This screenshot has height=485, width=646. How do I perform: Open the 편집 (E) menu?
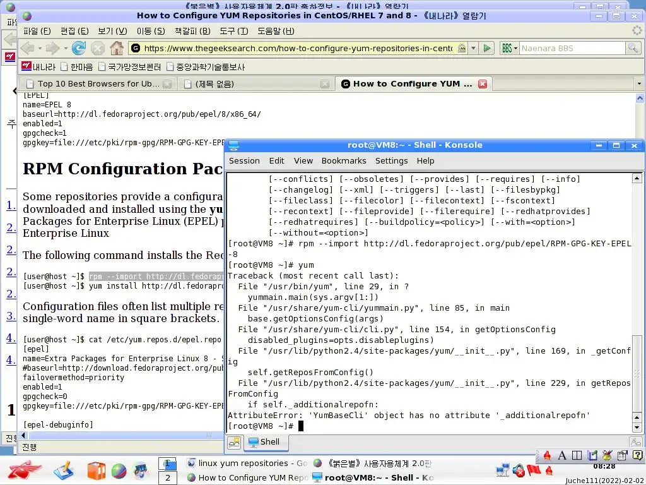[74, 31]
